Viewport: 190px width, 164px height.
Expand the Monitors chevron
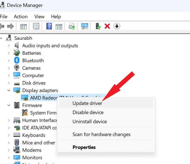click(x=9, y=158)
